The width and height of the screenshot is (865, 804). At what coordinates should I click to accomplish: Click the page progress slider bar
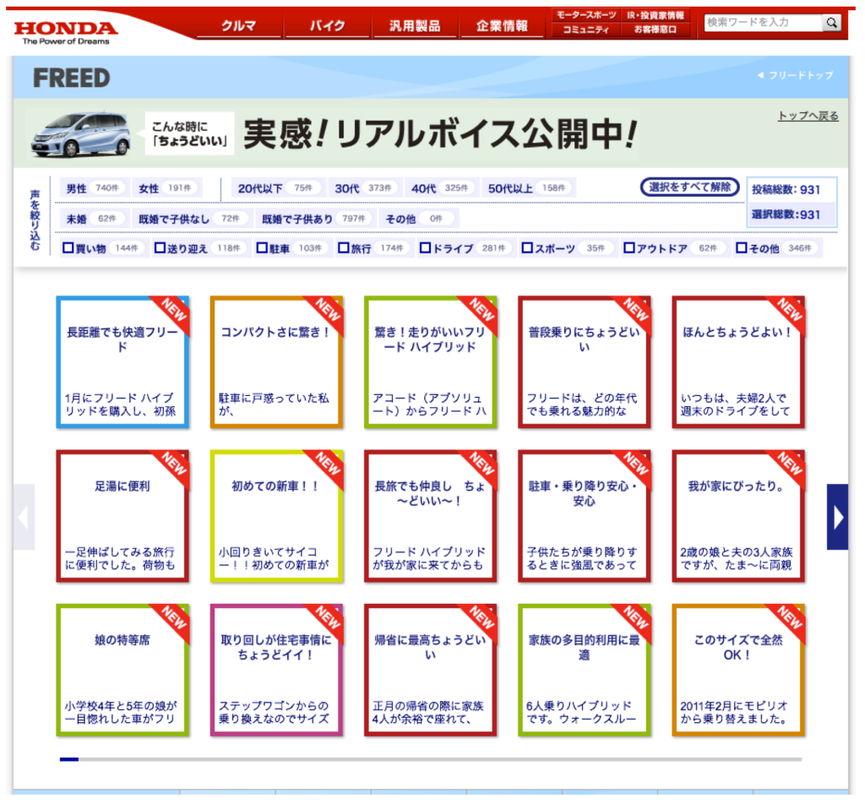coord(430,759)
